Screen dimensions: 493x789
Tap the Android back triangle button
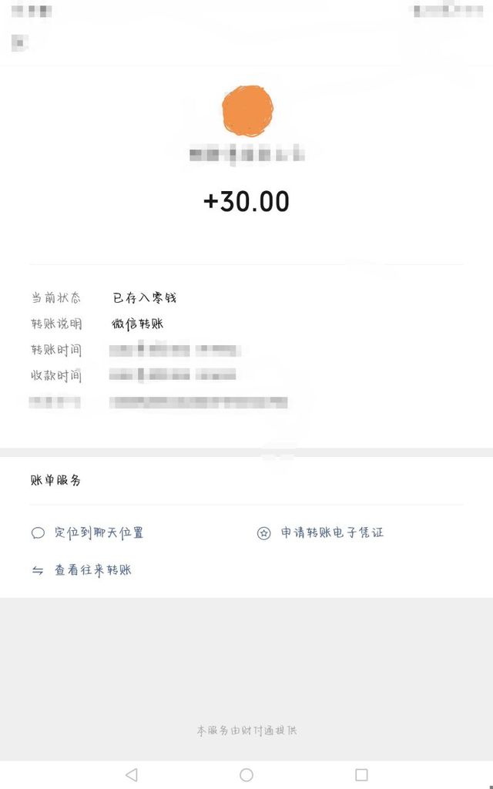coord(131,774)
